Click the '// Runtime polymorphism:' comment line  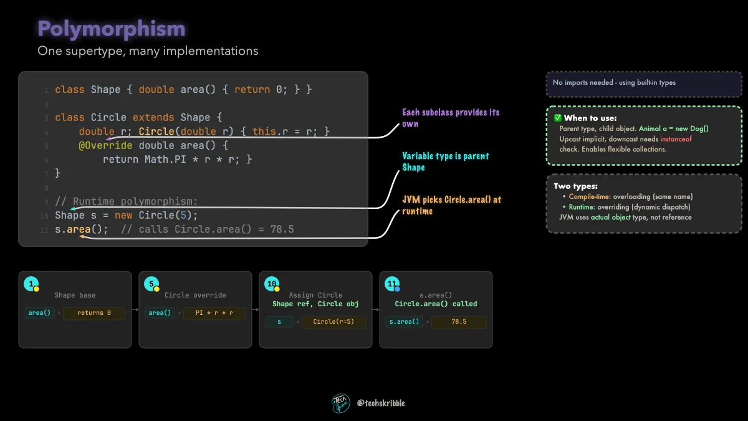tap(127, 201)
